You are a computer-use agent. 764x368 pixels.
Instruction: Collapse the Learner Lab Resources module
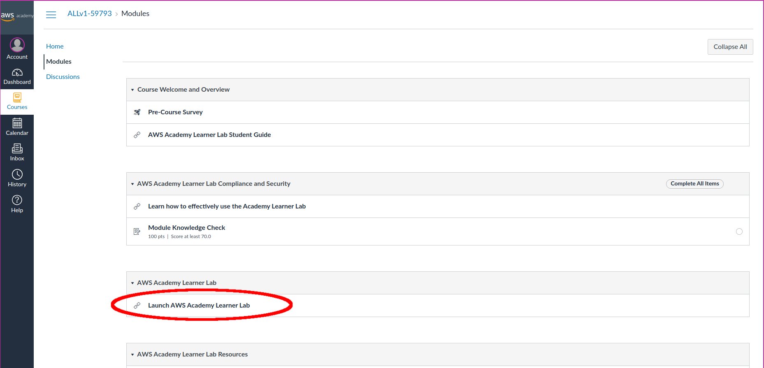pos(132,354)
